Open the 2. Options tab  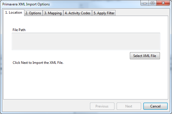[x=33, y=13]
